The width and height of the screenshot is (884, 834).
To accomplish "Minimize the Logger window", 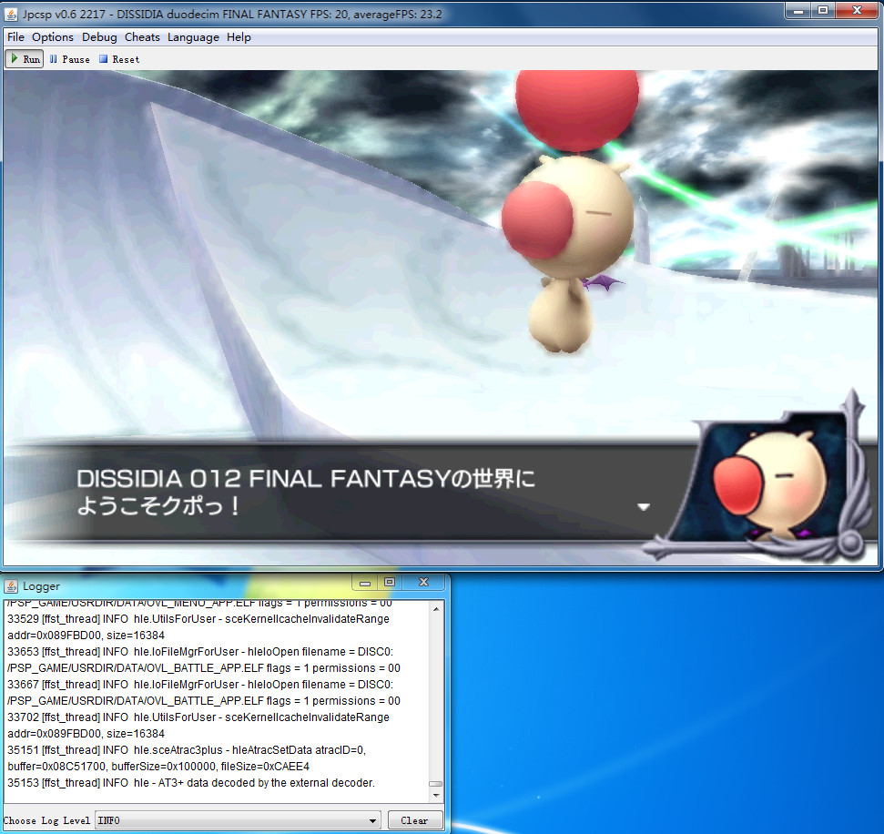I will [366, 582].
